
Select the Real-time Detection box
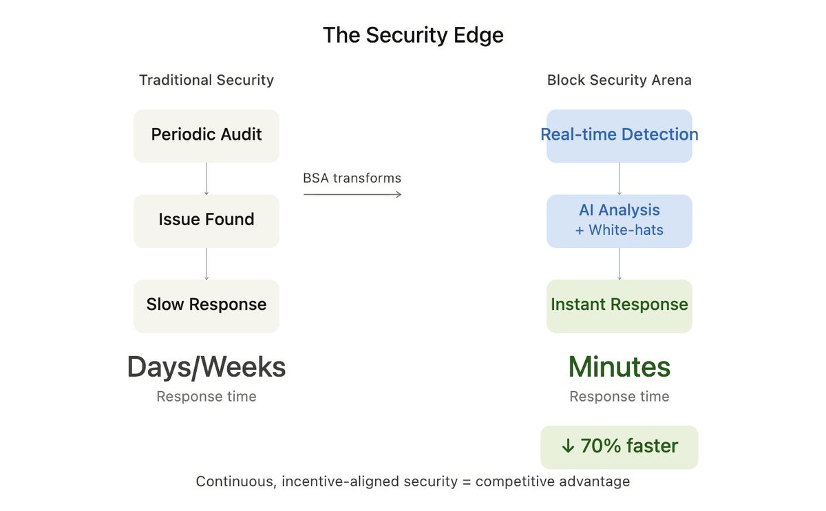click(619, 136)
